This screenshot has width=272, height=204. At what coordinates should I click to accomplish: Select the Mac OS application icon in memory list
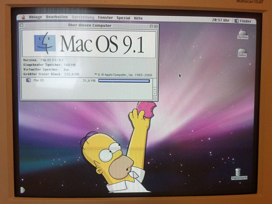[x=28, y=80]
